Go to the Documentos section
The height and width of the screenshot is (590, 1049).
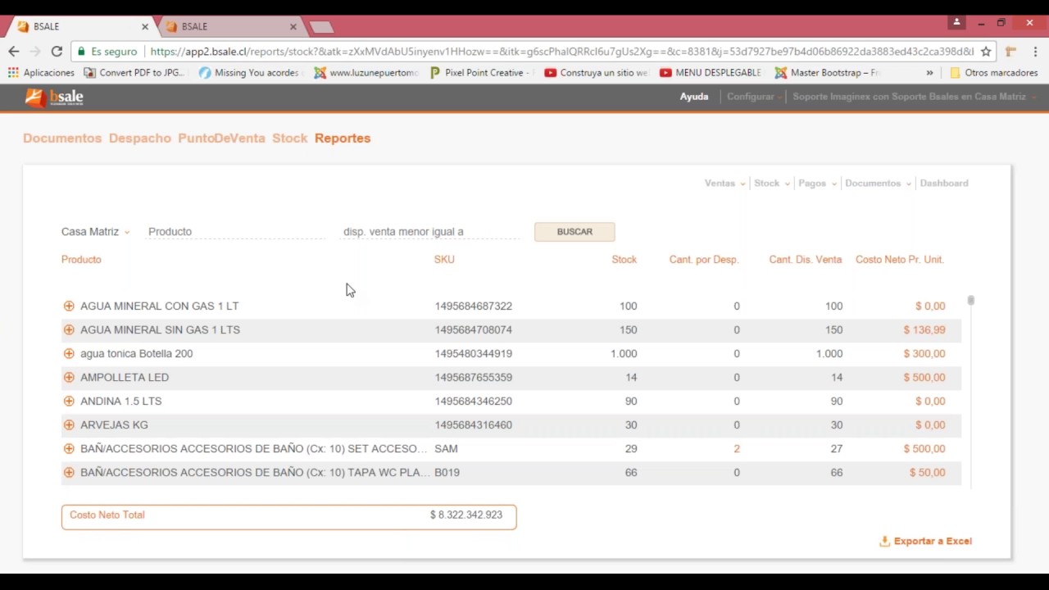pos(62,138)
